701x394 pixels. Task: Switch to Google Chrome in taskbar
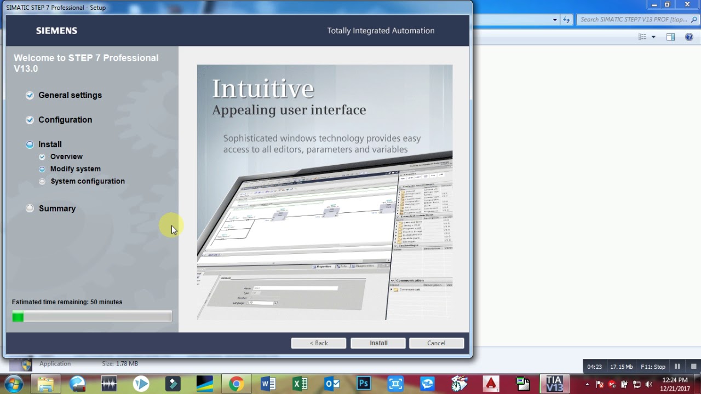[x=236, y=384]
